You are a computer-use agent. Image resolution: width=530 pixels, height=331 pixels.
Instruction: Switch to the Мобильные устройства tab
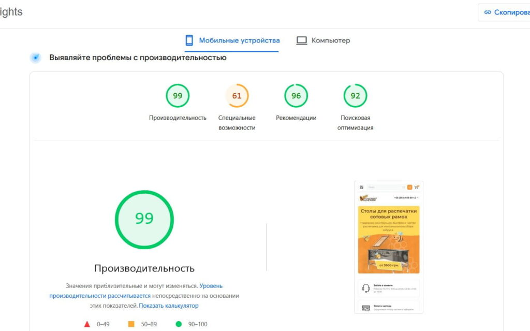coord(239,40)
